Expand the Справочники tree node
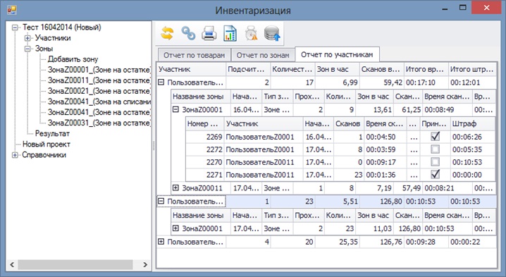This screenshot has height=277, width=506. pyautogui.click(x=15, y=155)
